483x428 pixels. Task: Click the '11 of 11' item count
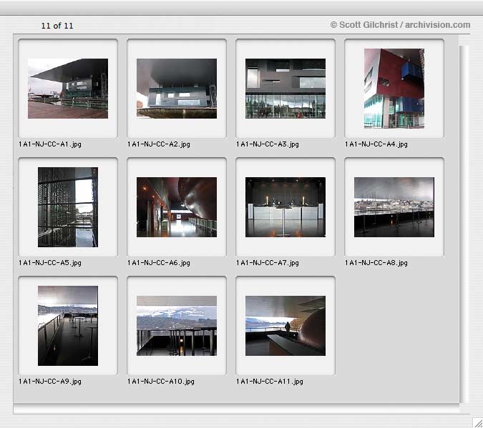click(x=57, y=26)
